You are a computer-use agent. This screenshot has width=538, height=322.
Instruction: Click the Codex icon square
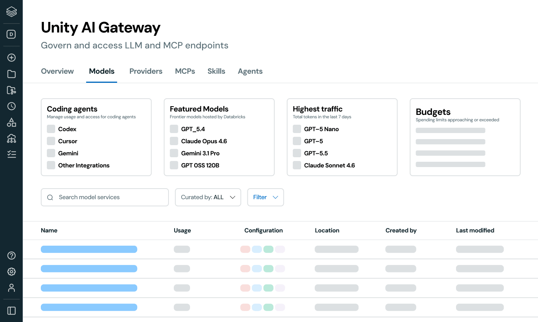(x=51, y=129)
